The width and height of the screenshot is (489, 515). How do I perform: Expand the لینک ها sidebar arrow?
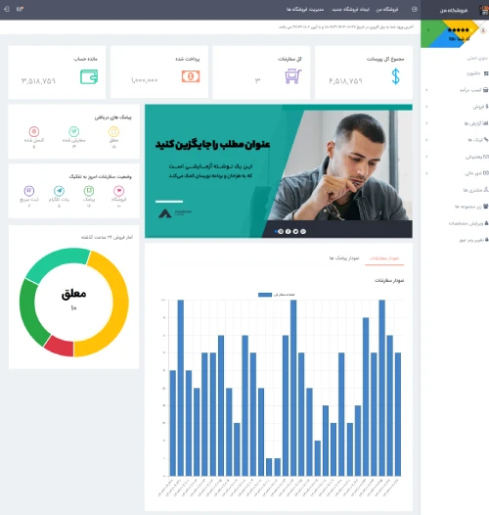[426, 140]
